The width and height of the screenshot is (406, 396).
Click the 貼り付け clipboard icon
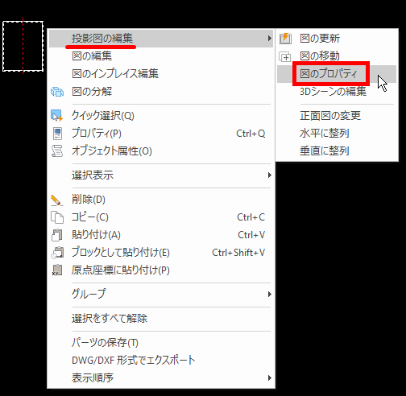[57, 235]
